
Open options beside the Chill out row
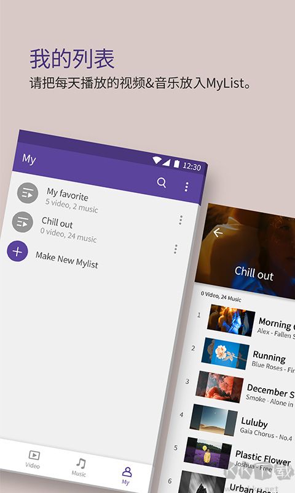click(181, 220)
